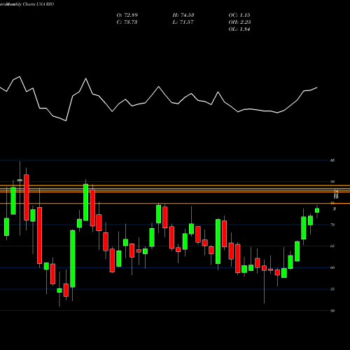Click the 85 price axis label
This screenshot has height=350, width=350.
(x=332, y=160)
